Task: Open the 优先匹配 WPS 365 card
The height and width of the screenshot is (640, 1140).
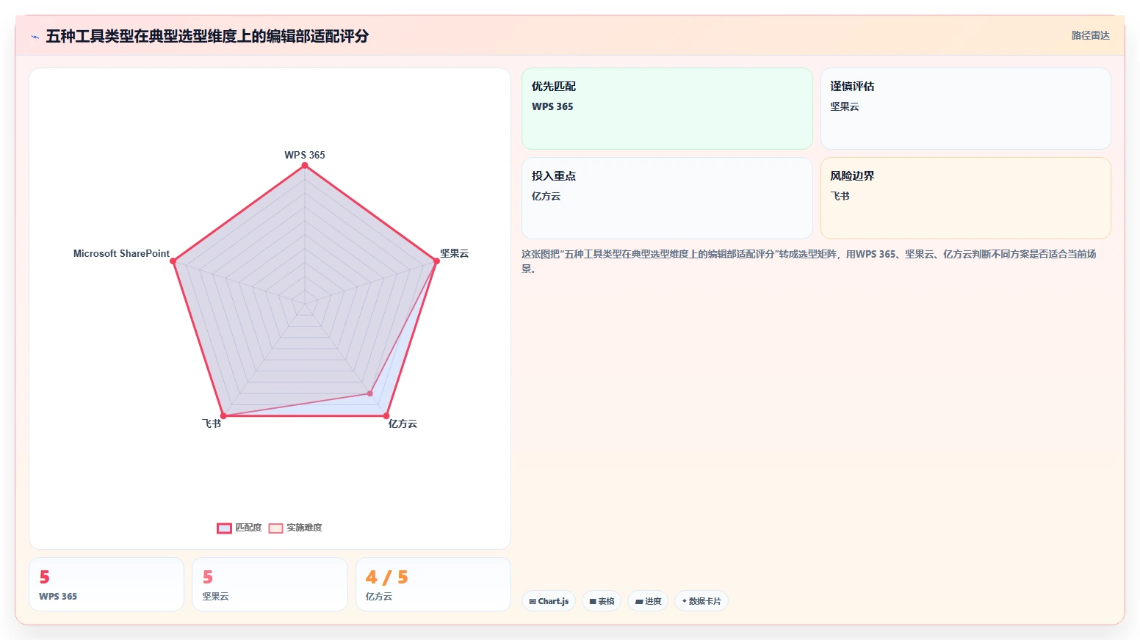Action: (x=667, y=109)
